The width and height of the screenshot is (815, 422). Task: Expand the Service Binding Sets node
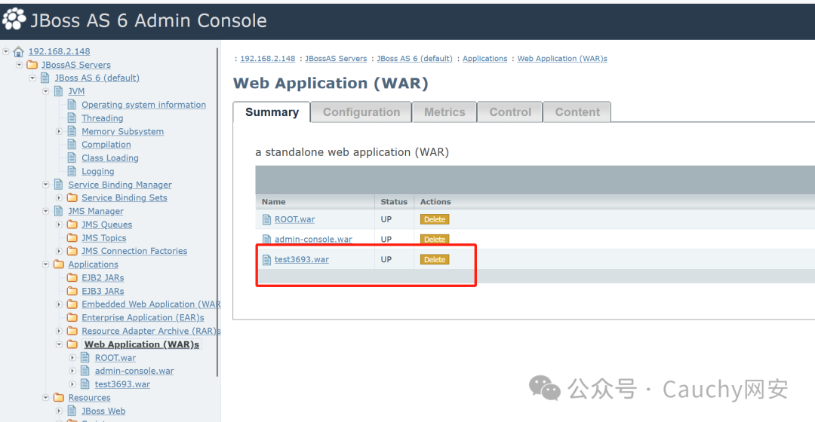pos(60,197)
